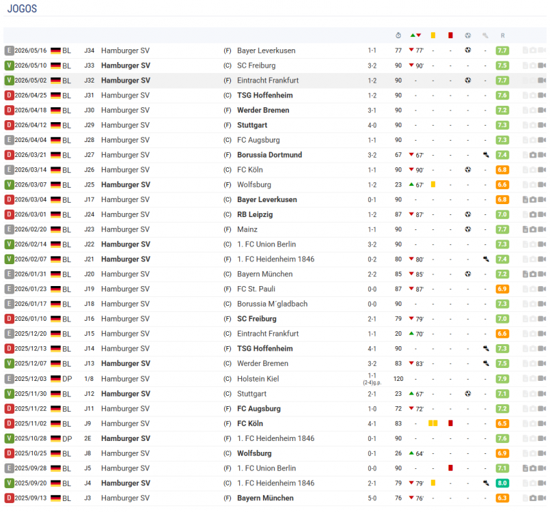The image size is (550, 512).
Task: Click the minutes played clock icon header
Action: (x=398, y=35)
